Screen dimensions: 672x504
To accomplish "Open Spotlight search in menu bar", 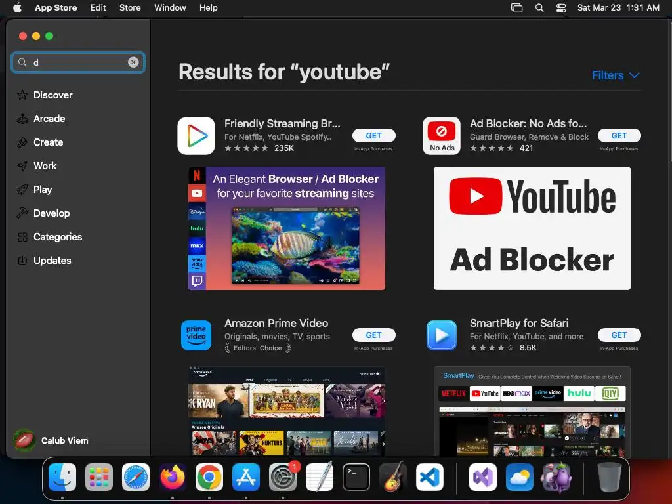I will (x=539, y=8).
